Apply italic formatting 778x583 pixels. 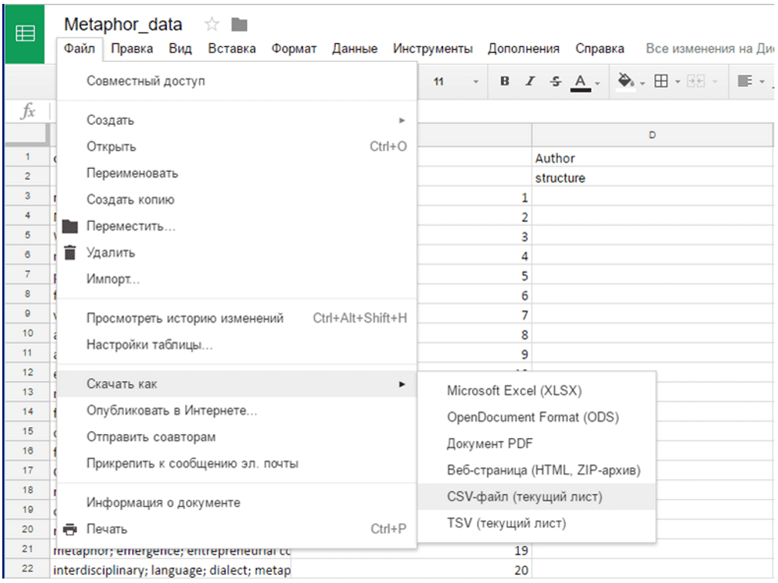coord(529,81)
